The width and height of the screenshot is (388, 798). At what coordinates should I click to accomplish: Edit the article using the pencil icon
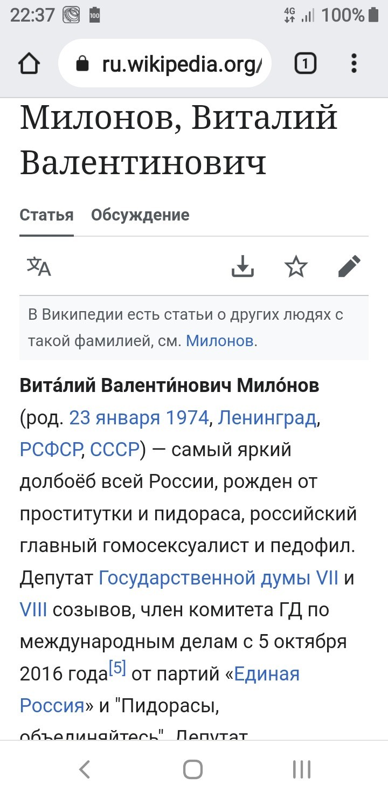pos(349,266)
